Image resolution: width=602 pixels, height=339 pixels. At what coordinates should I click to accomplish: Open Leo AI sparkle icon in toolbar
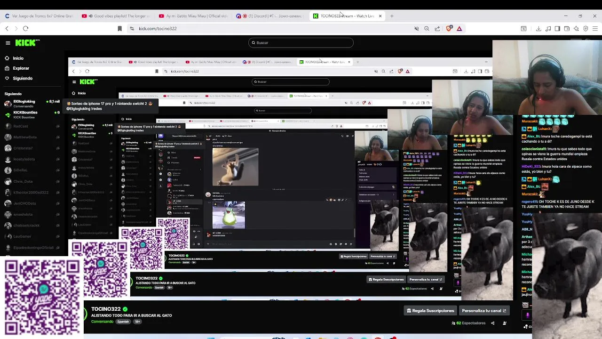pyautogui.click(x=576, y=29)
